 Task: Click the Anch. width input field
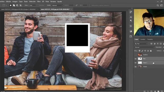71,5
